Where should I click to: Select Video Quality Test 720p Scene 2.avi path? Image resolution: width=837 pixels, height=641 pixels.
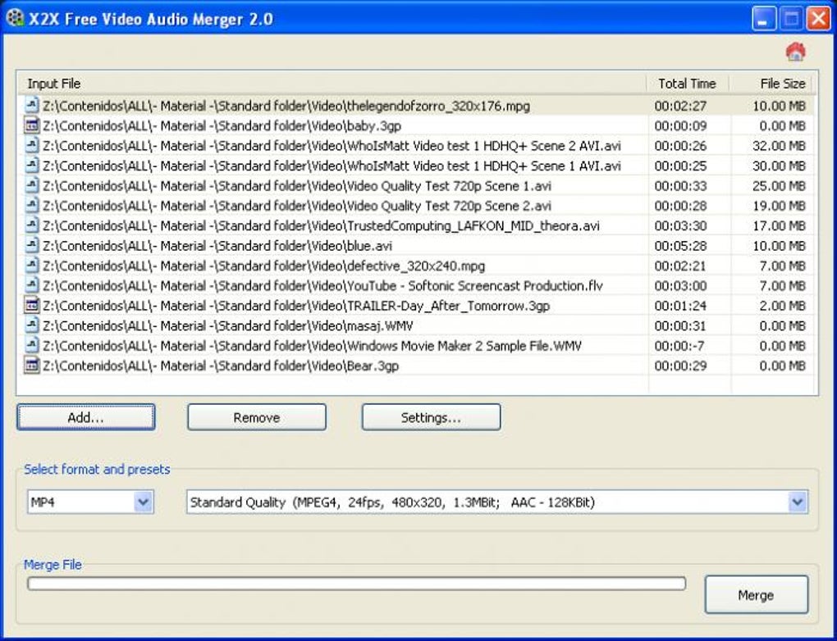pos(297,206)
